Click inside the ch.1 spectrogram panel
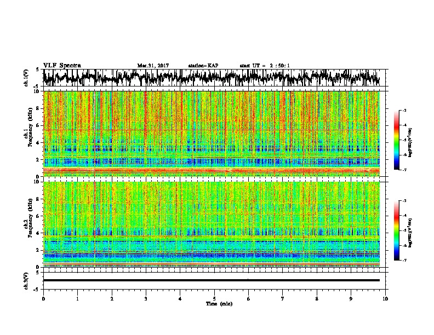434x335 pixels. click(212, 134)
